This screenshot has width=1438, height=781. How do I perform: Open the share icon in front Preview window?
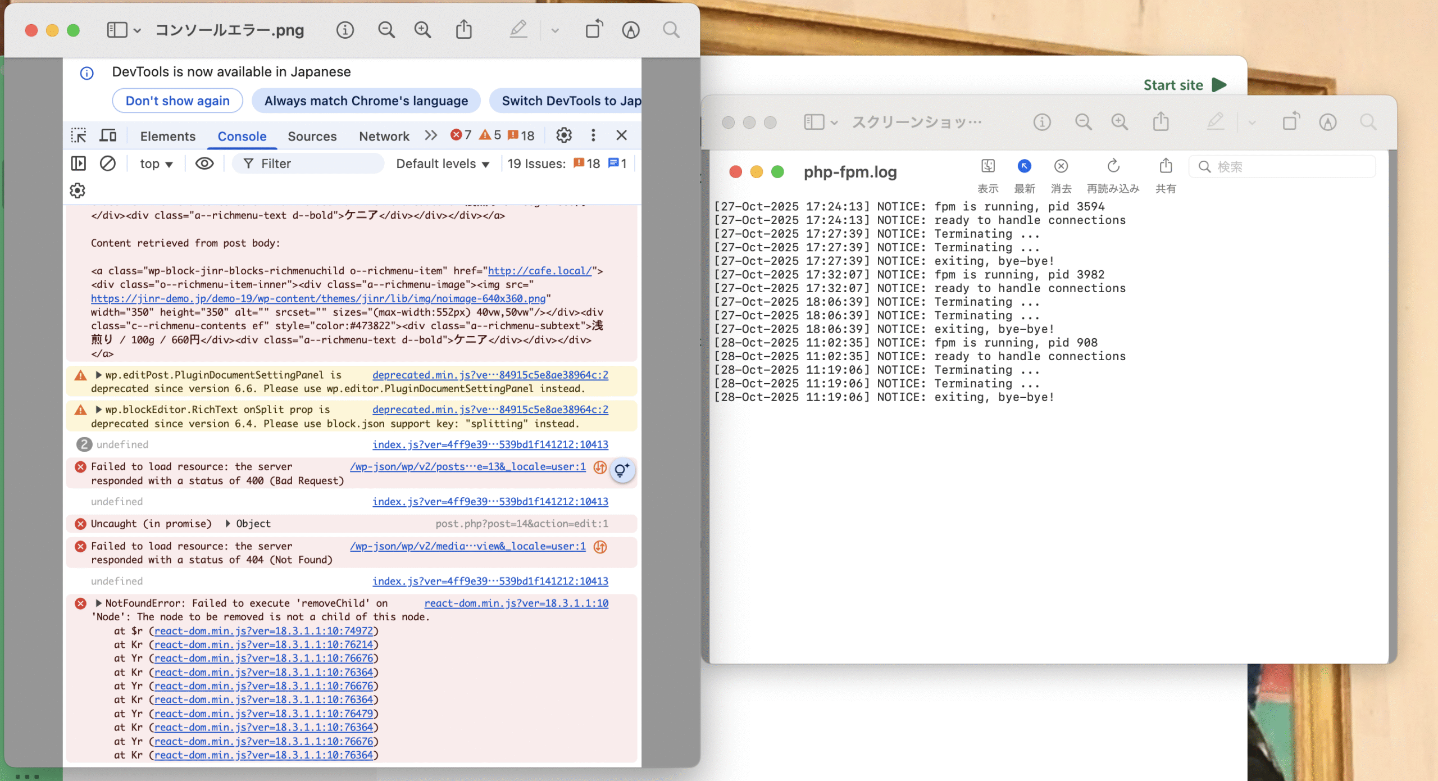[463, 30]
